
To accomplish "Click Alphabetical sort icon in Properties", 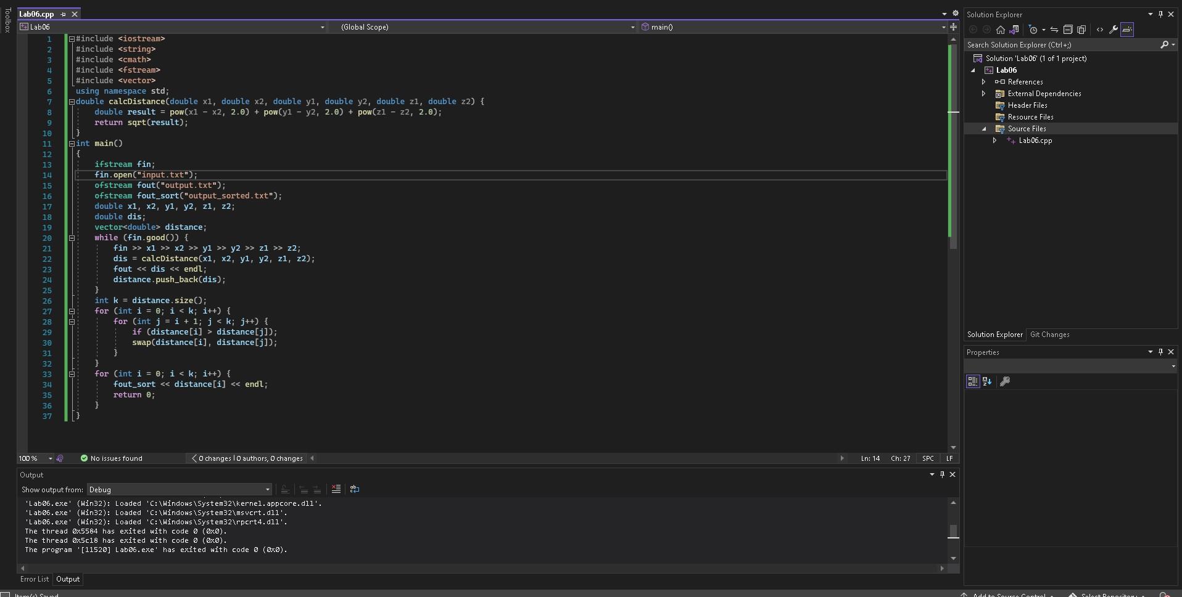I will (x=987, y=381).
